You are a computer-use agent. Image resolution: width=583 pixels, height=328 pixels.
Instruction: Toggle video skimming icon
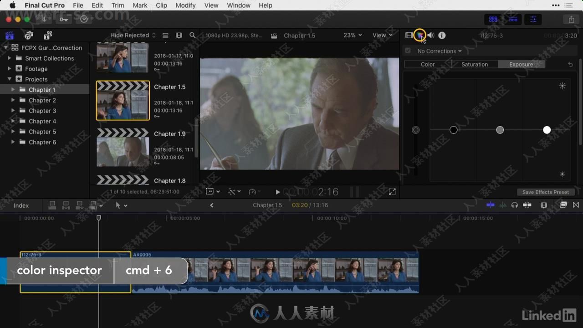click(x=491, y=205)
